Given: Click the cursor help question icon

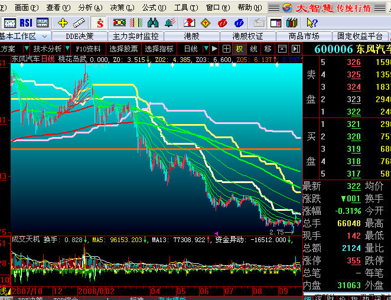Looking at the screenshot, I should click(x=312, y=23).
